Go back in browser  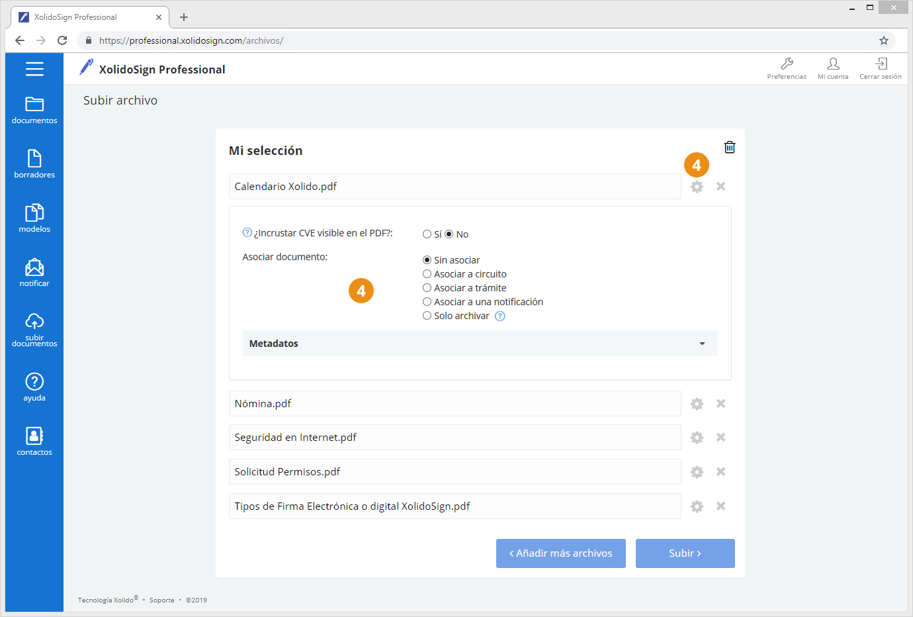tap(20, 40)
